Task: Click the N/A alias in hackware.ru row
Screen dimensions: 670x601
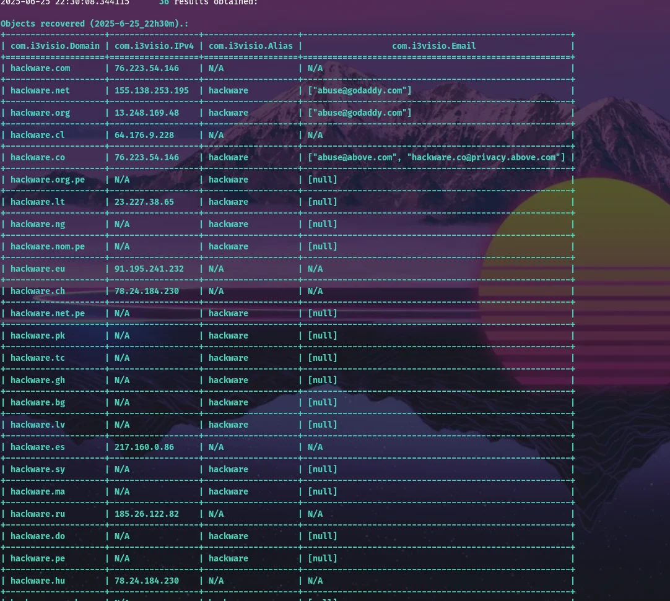Action: [x=215, y=514]
